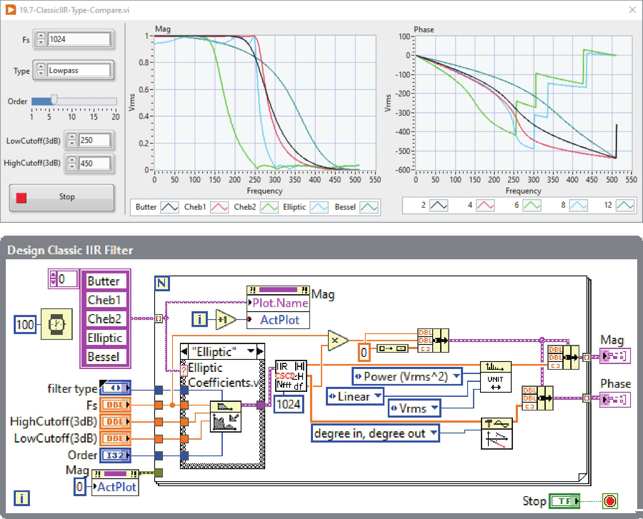The image size is (643, 519).
Task: Select the IIR frequency response VI icon
Action: [x=291, y=376]
